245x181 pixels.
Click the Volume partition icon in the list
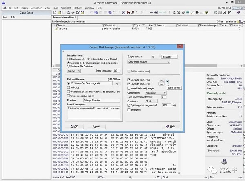point(57,29)
